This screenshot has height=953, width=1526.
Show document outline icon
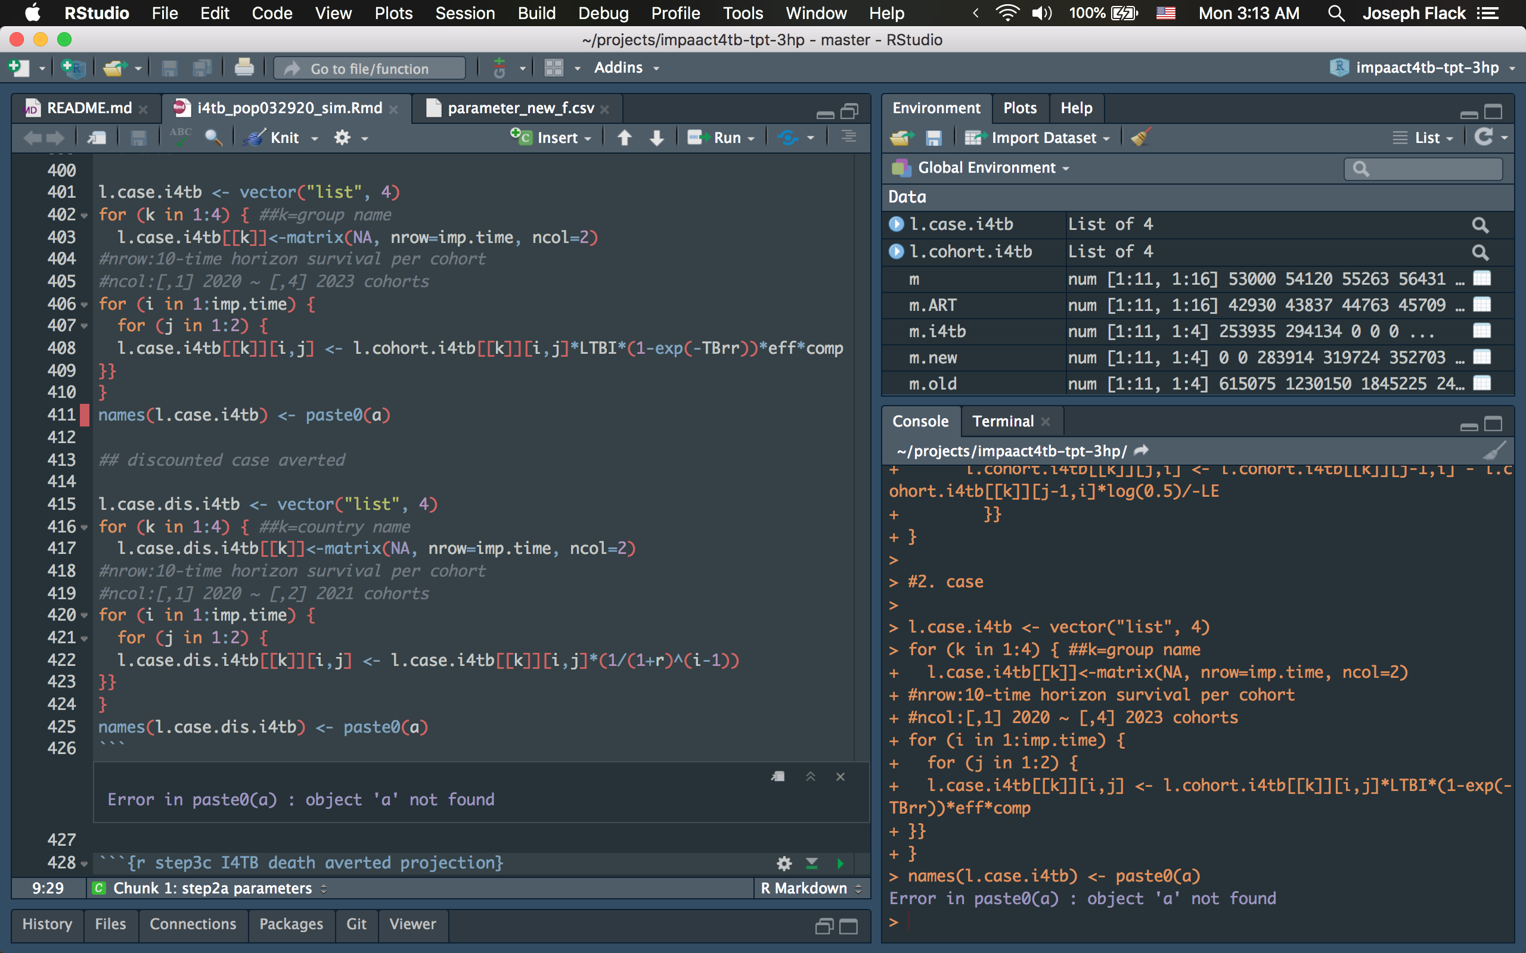tap(849, 137)
